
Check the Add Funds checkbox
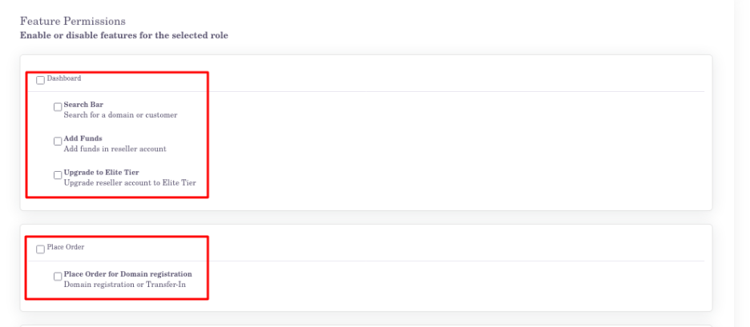pyautogui.click(x=58, y=142)
